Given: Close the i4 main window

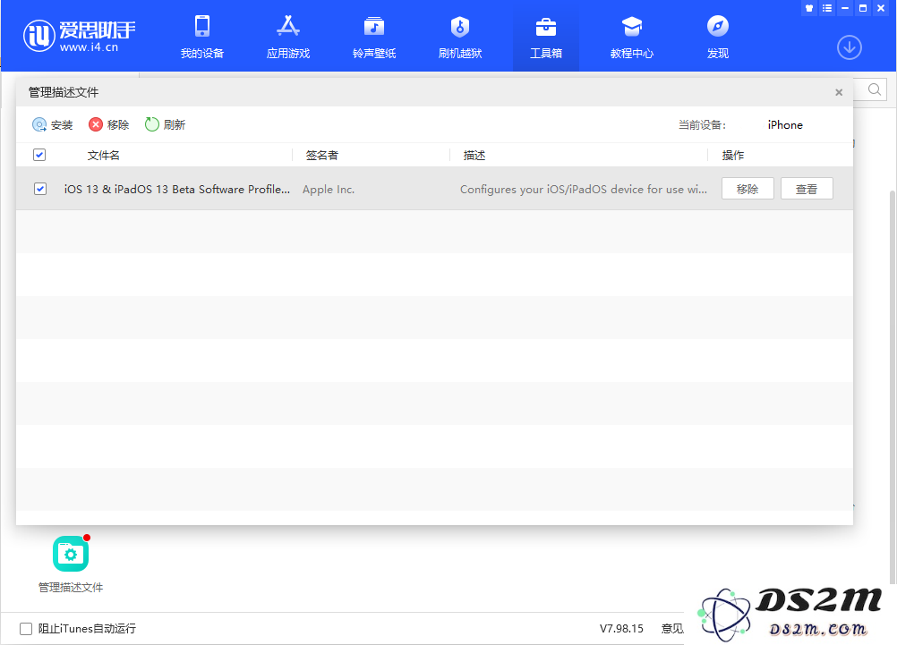Looking at the screenshot, I should point(881,8).
